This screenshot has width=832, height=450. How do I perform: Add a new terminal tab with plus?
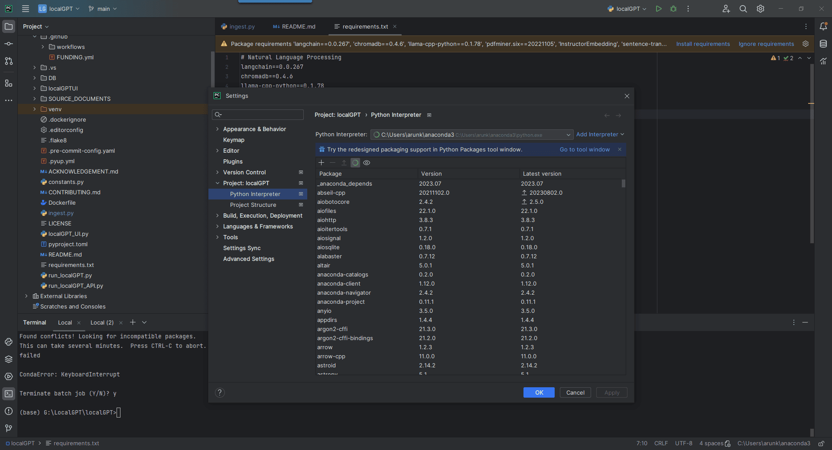(x=133, y=322)
